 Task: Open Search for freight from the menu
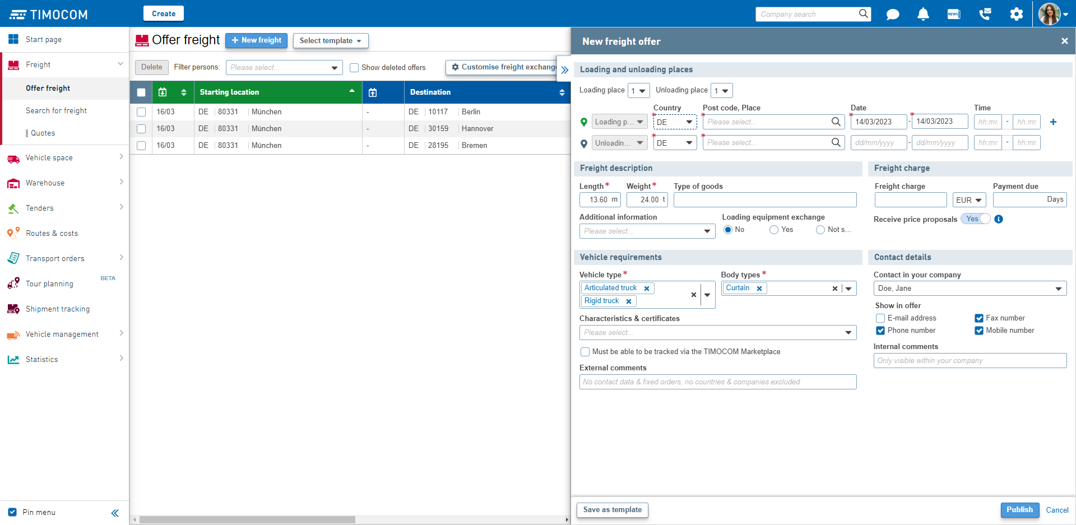[56, 110]
